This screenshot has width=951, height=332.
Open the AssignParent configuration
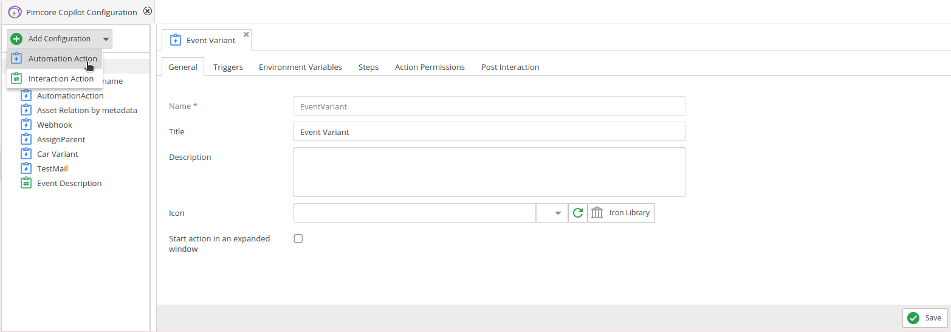61,139
